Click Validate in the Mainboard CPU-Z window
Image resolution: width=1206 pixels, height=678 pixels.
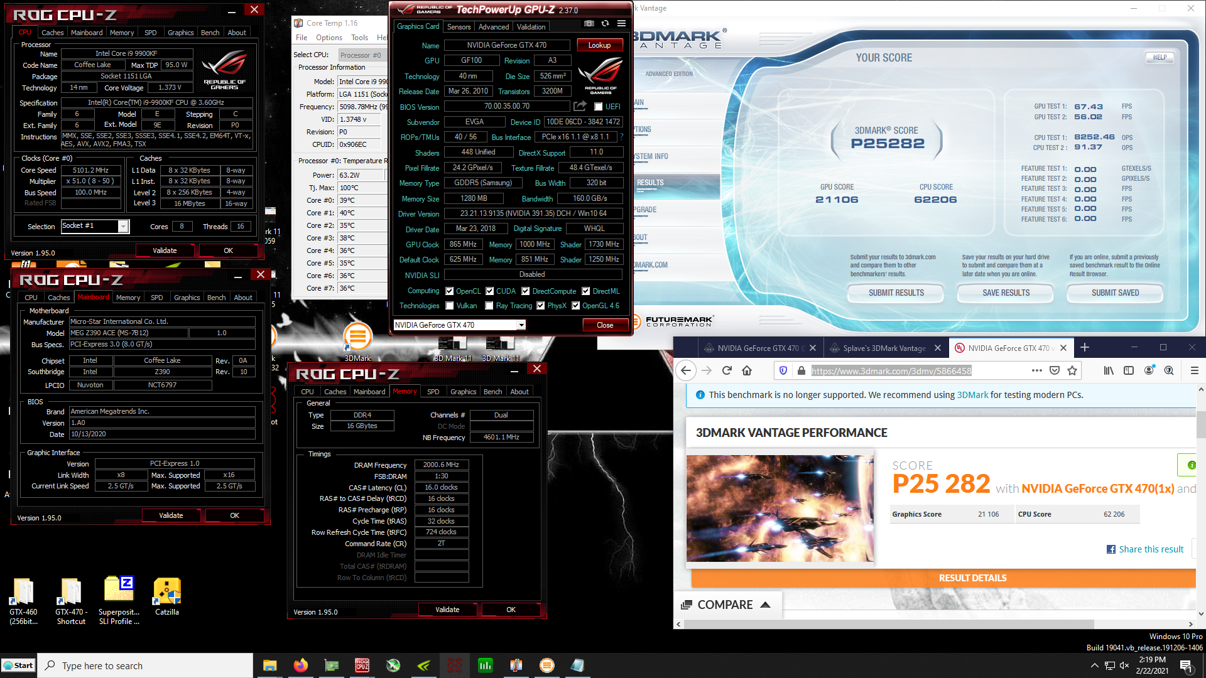pos(171,515)
